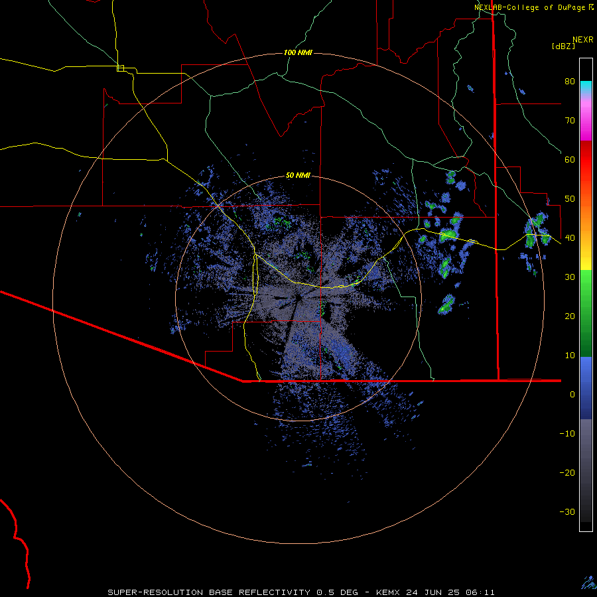
Task: Click the -20 dBZ scale value
Action: 567,472
